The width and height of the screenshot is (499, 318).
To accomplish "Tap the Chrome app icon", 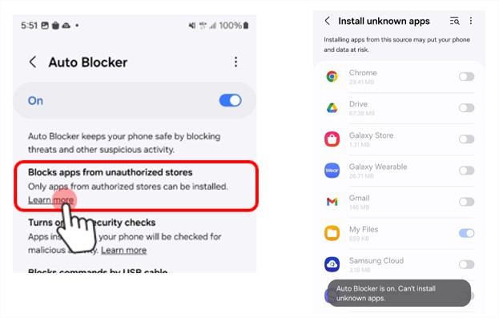I will (x=332, y=76).
